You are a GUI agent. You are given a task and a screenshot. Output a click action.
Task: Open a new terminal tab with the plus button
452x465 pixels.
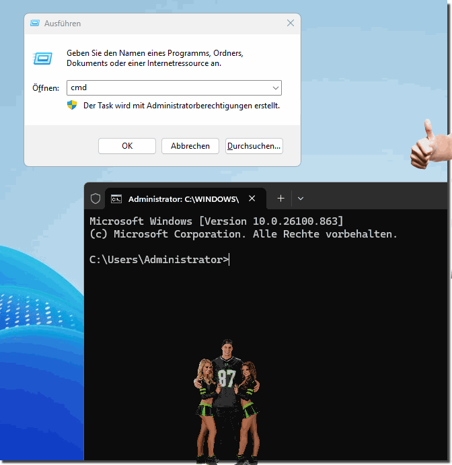click(280, 199)
